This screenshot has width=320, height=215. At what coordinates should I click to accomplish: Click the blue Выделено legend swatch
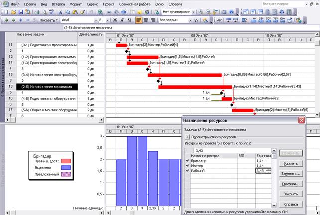[66, 167]
